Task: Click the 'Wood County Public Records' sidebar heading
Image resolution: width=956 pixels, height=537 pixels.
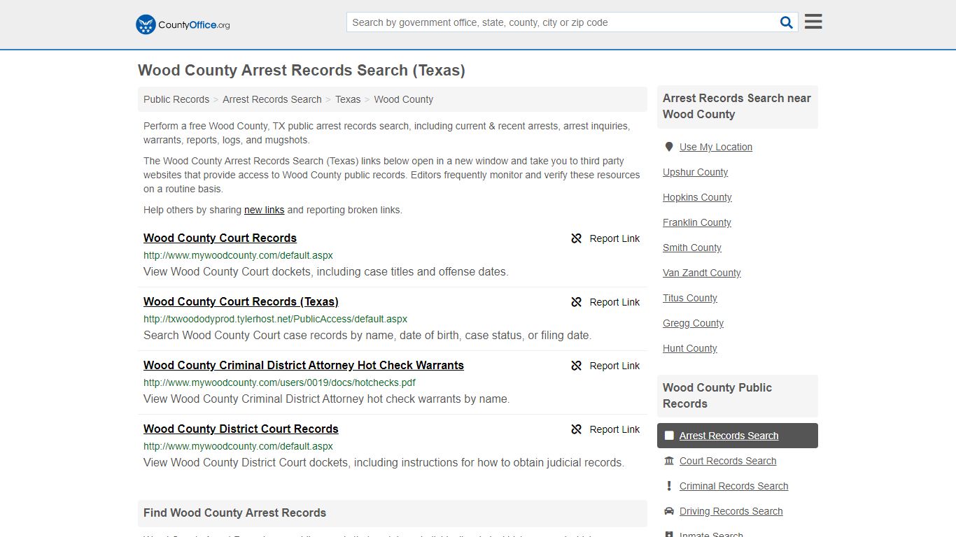Action: [x=717, y=396]
